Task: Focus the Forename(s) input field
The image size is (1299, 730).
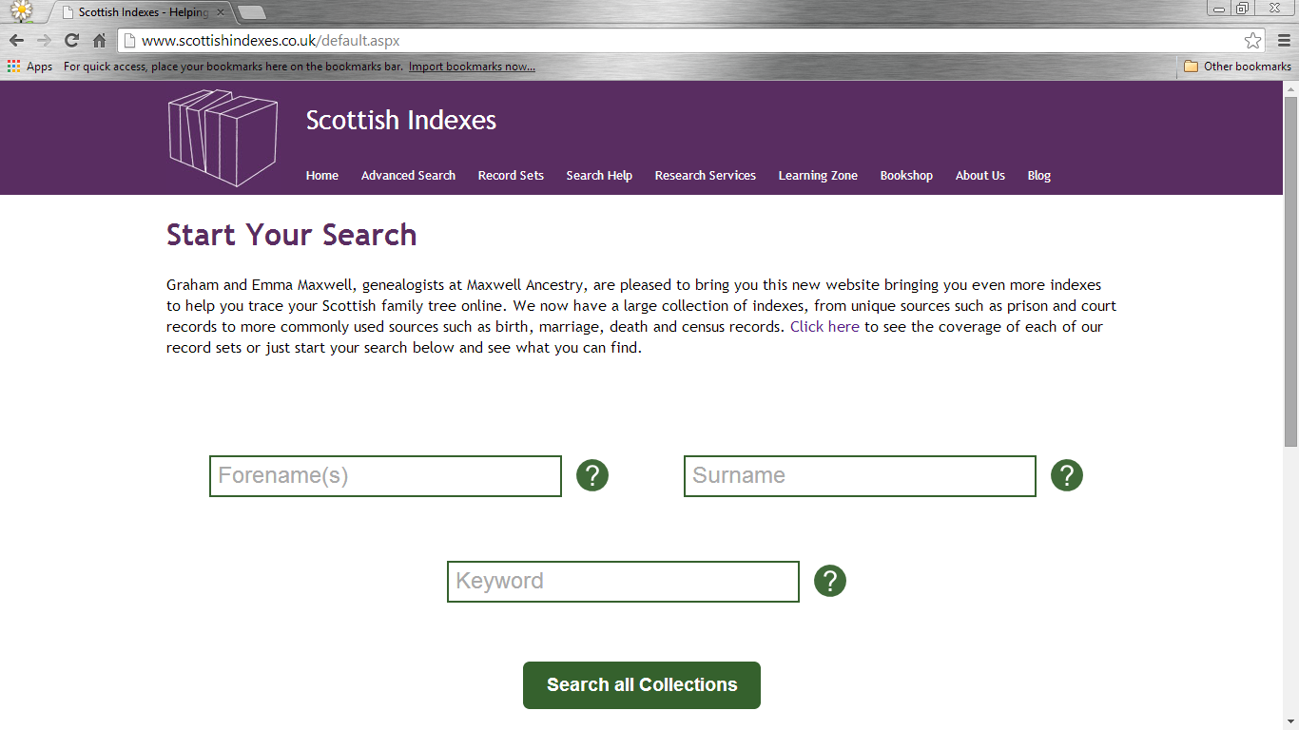Action: (x=385, y=476)
